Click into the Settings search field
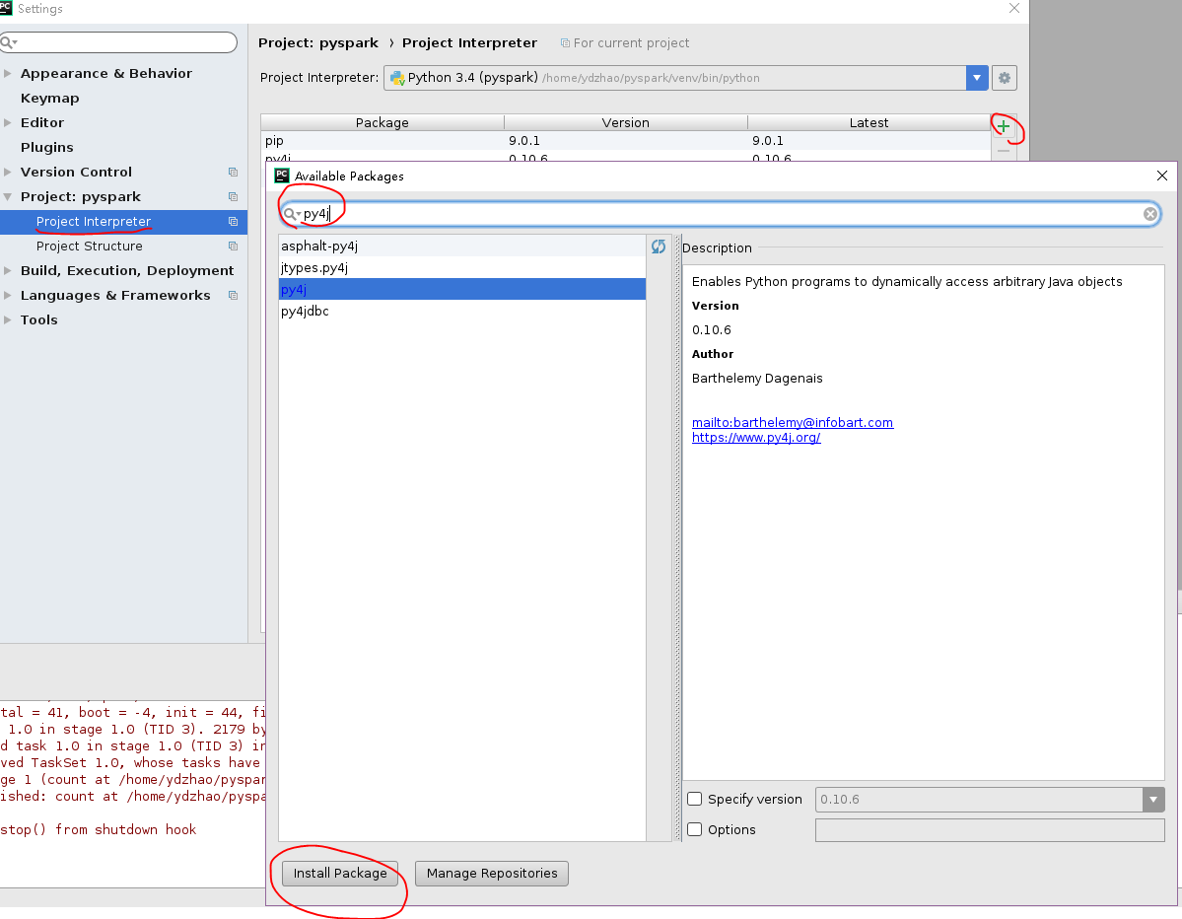This screenshot has height=919, width=1182. point(119,42)
